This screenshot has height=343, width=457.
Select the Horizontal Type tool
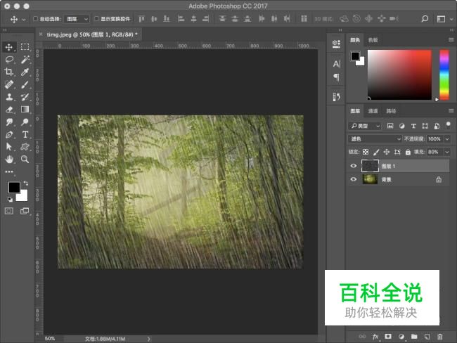25,134
